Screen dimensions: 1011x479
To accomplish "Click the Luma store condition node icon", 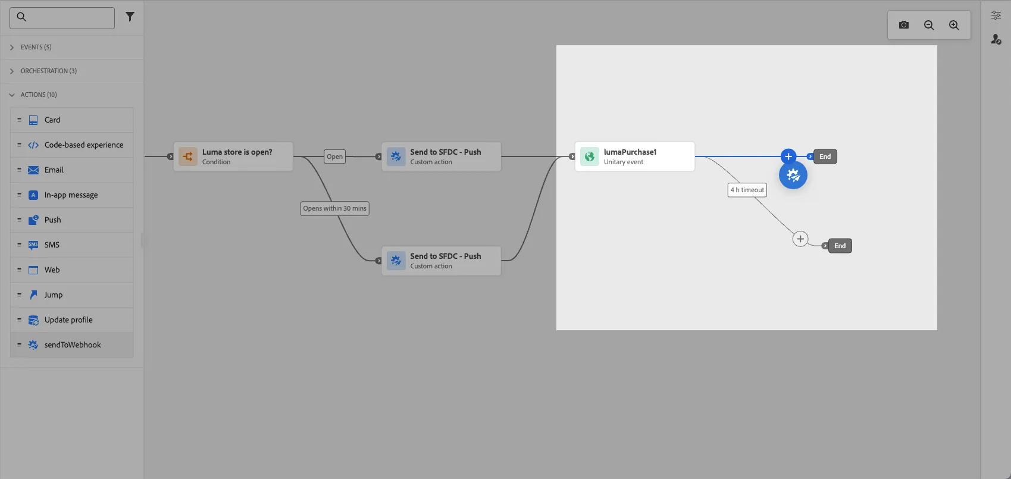I will pos(188,156).
